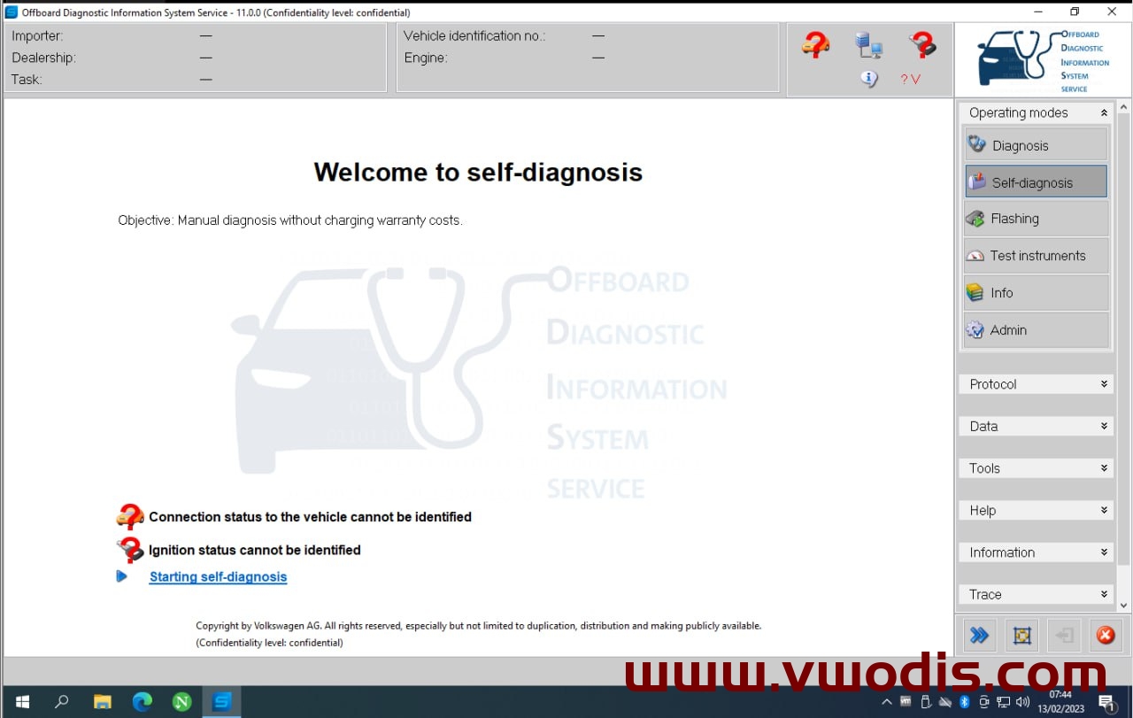Click the ignition key status icon in header
This screenshot has width=1133, height=718.
pos(922,44)
